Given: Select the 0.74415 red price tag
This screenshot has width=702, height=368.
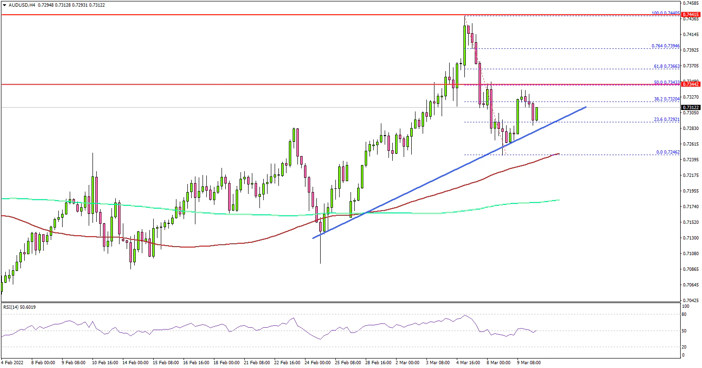Looking at the screenshot, I should [691, 15].
